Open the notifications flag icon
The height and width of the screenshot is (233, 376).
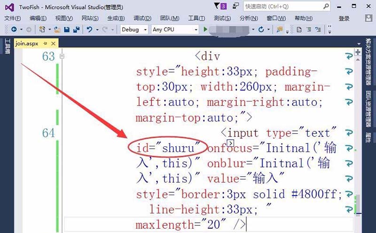pyautogui.click(x=217, y=6)
